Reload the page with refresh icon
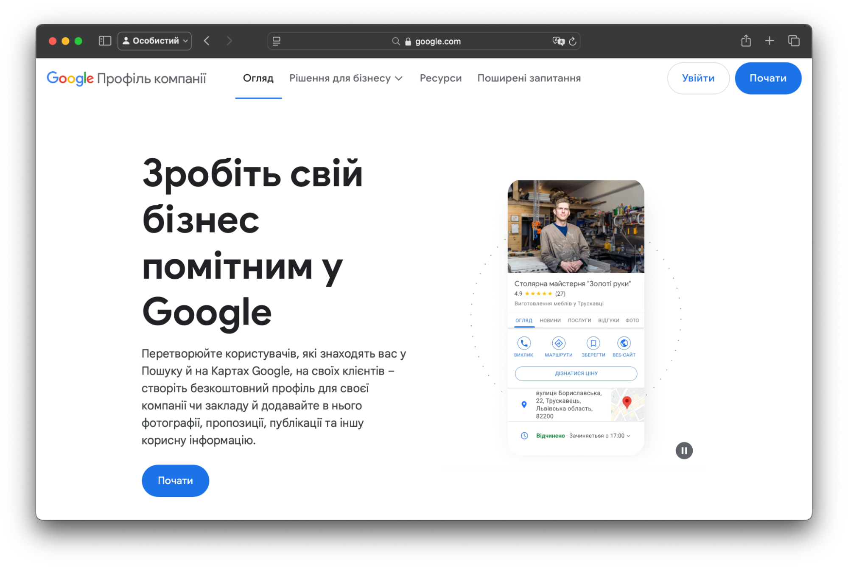 click(x=572, y=41)
